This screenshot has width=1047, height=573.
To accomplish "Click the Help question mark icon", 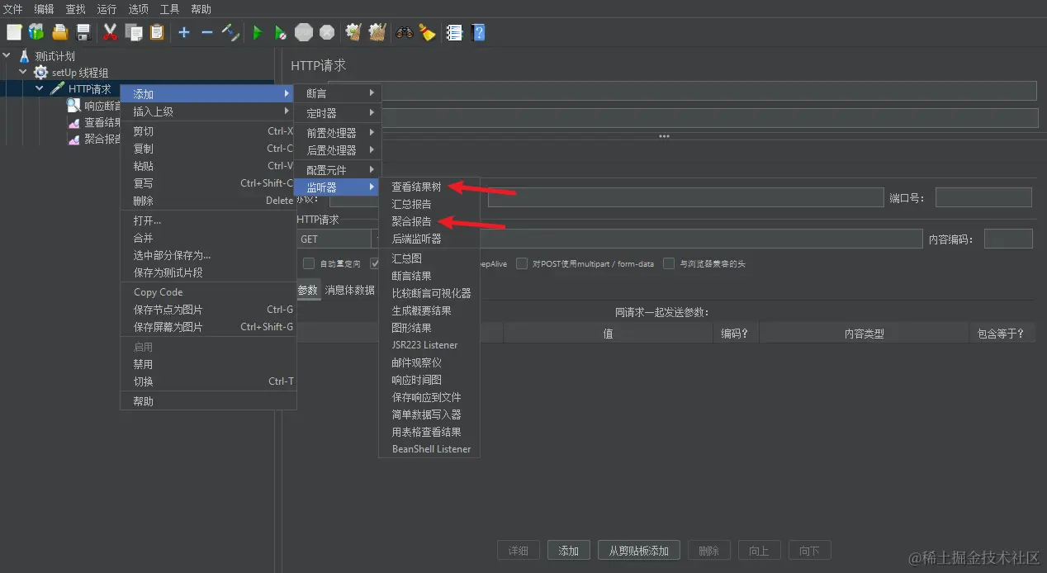I will pos(477,32).
